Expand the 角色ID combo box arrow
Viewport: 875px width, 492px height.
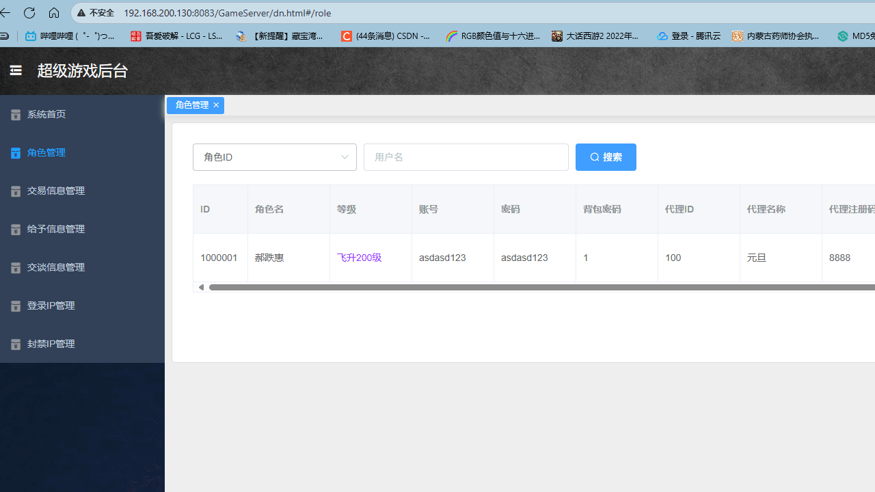tap(345, 156)
